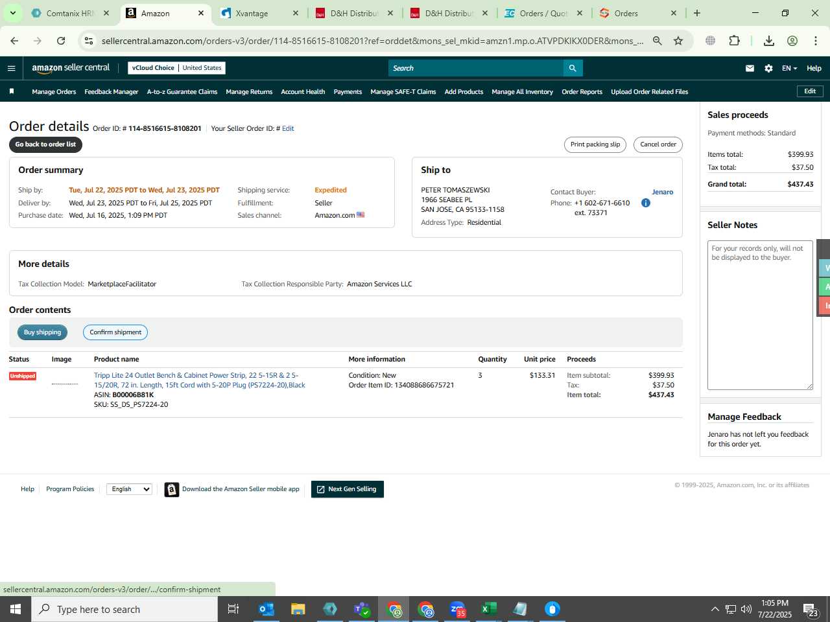Click the browser zoom magnifier icon
Viewport: 830px width, 622px height.
(x=657, y=41)
